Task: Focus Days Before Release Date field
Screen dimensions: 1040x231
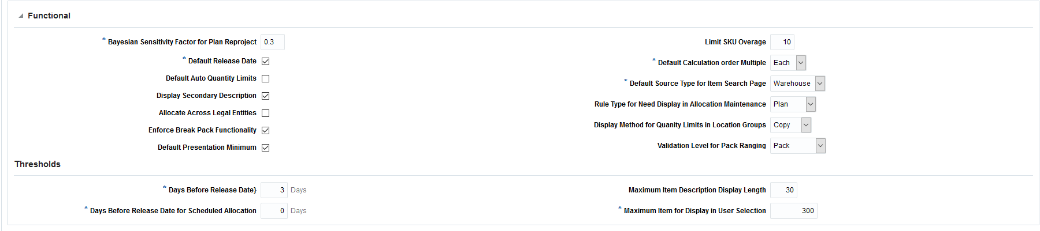Action: coord(274,190)
